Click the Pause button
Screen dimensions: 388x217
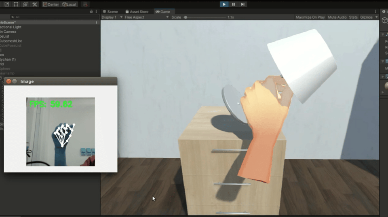point(234,4)
